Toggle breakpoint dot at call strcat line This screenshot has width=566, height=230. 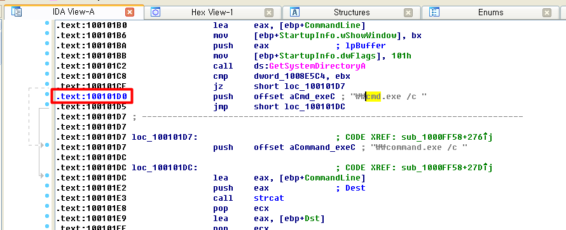coord(47,196)
